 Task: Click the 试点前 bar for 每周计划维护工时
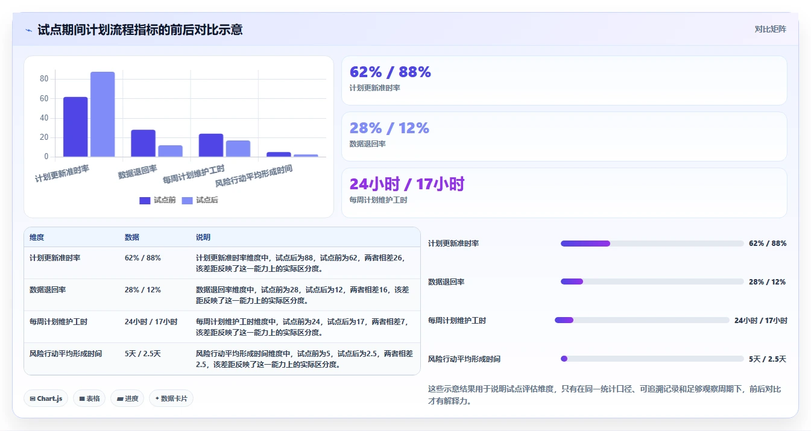pos(211,145)
